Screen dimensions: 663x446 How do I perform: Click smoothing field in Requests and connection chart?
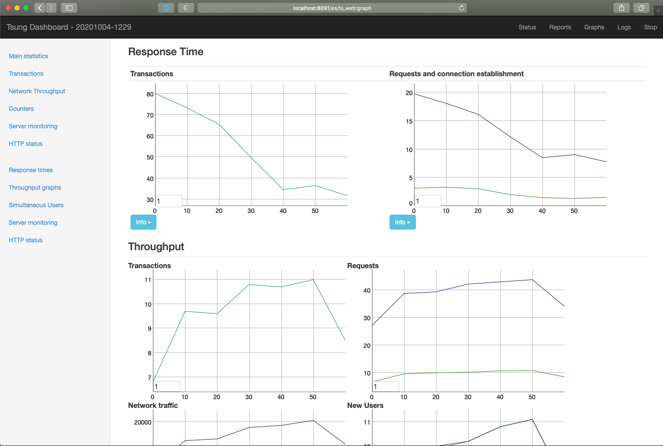pos(428,201)
